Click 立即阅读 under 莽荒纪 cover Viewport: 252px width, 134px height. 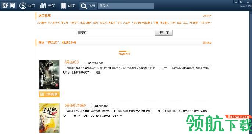49,94
